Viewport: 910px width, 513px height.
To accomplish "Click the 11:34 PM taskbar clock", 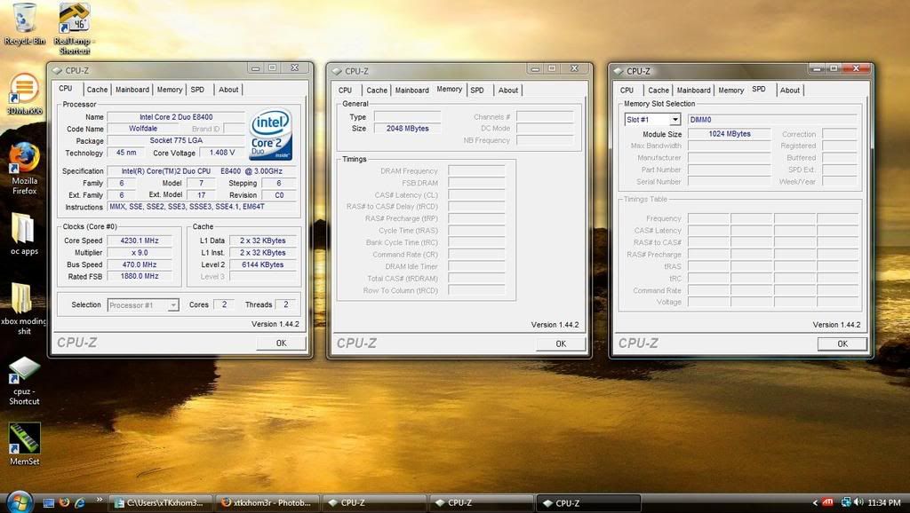I will pyautogui.click(x=884, y=503).
